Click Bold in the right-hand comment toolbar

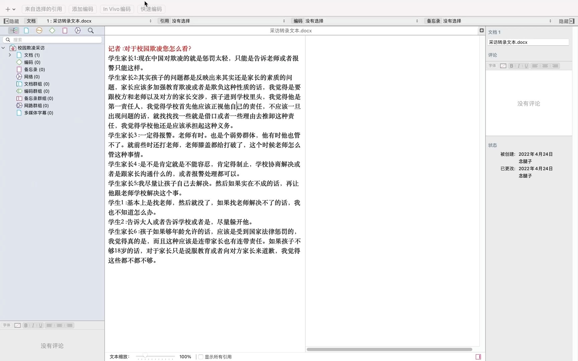click(x=511, y=66)
